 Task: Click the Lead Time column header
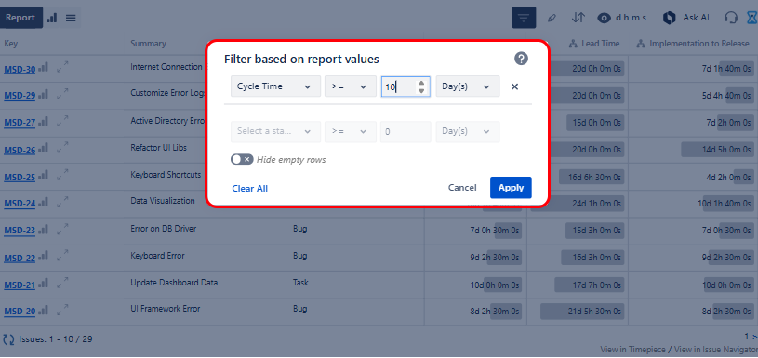[x=594, y=44]
